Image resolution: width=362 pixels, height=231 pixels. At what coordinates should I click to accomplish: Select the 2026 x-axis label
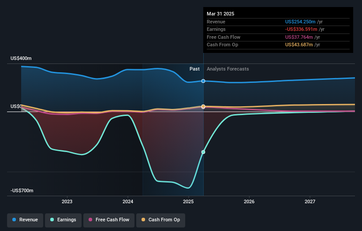click(x=249, y=201)
